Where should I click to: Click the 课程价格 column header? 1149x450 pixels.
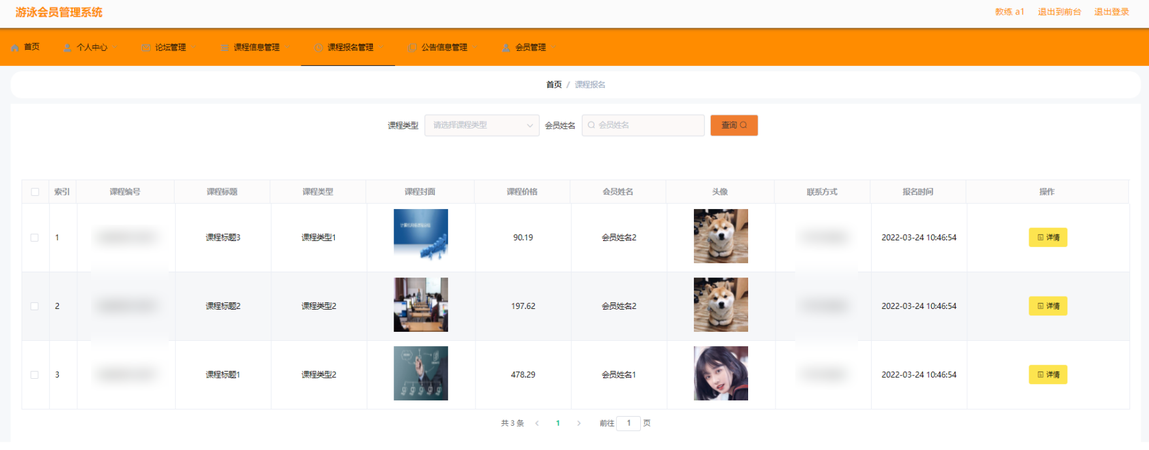click(x=522, y=192)
